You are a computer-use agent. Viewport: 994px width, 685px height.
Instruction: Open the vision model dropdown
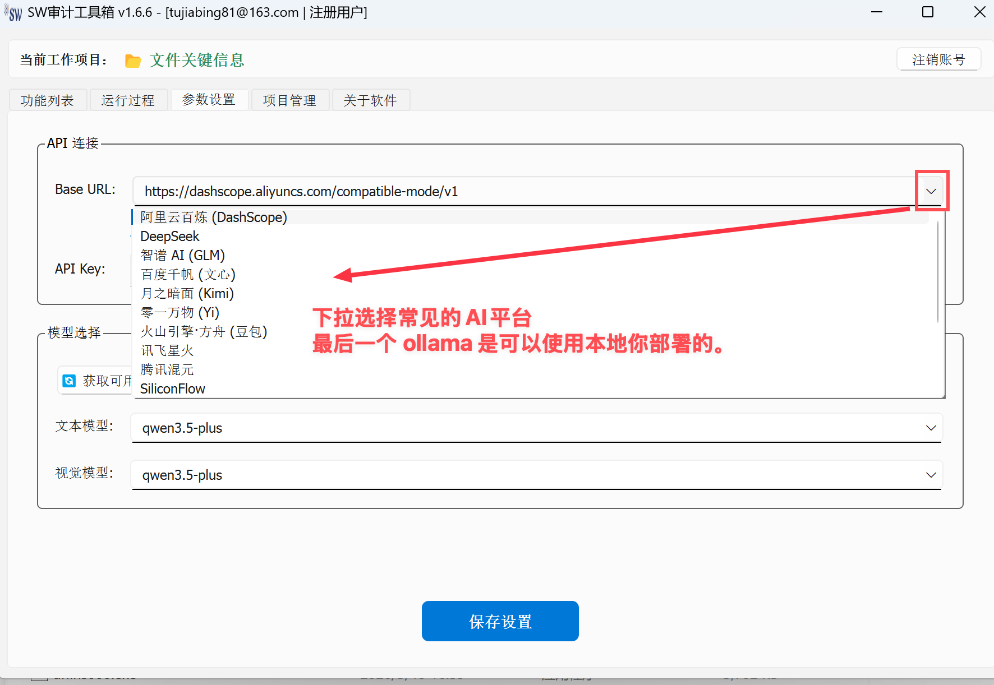[931, 475]
